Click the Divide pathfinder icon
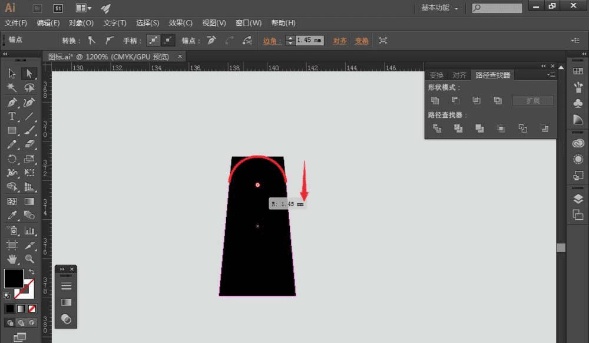This screenshot has height=343, width=589. (x=437, y=128)
